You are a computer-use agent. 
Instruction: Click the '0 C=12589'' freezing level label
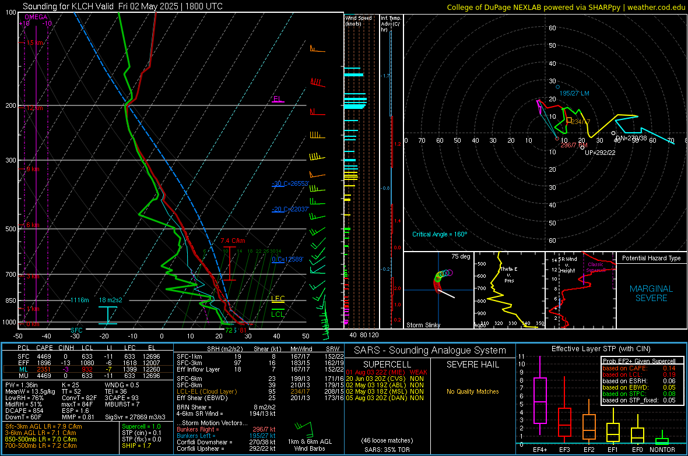pos(287,259)
